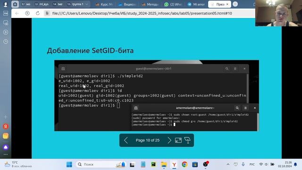Screen dimensions: 302x170
Task: Open a new tab with the plus button
Action: point(235,4)
